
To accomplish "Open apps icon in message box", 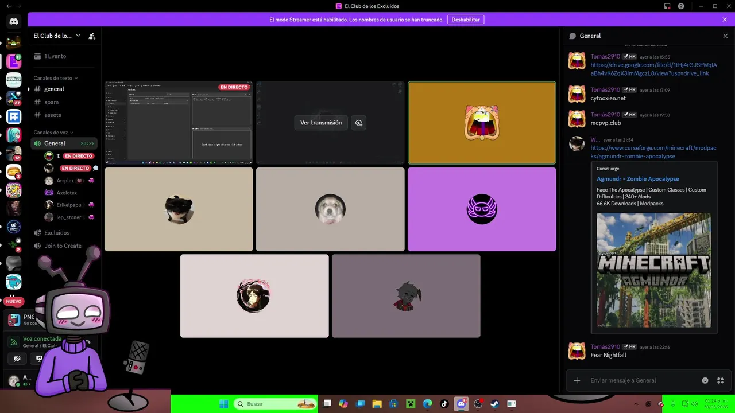I will (721, 380).
